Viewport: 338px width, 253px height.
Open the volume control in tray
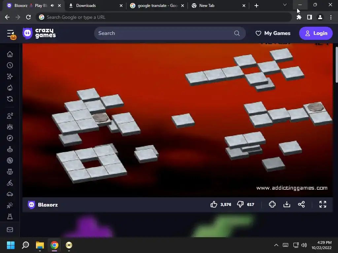coord(304,245)
